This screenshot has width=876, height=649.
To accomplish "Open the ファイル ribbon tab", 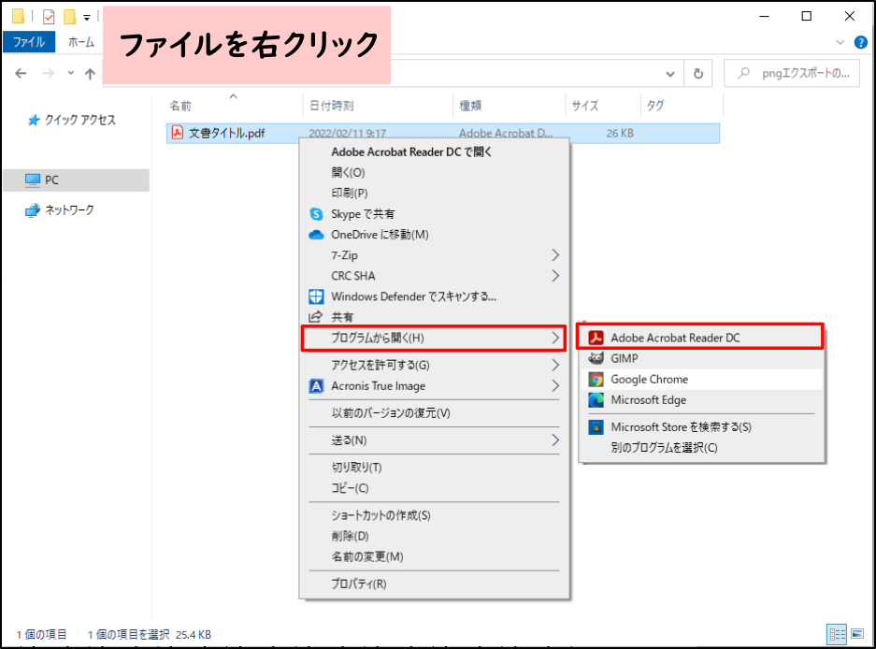I will pos(29,42).
